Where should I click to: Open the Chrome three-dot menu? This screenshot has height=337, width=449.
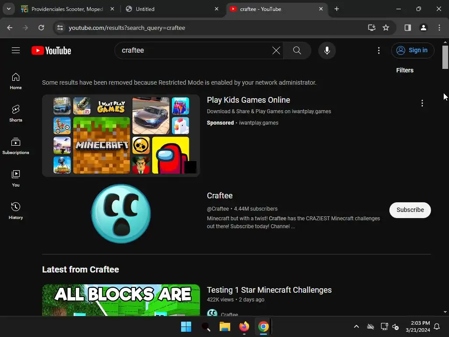[x=439, y=28]
